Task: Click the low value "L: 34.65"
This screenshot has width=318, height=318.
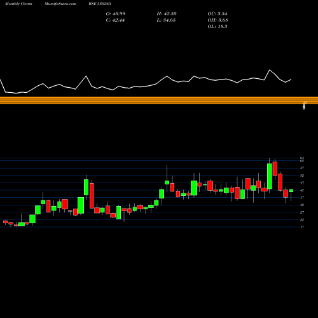Action: [x=166, y=20]
